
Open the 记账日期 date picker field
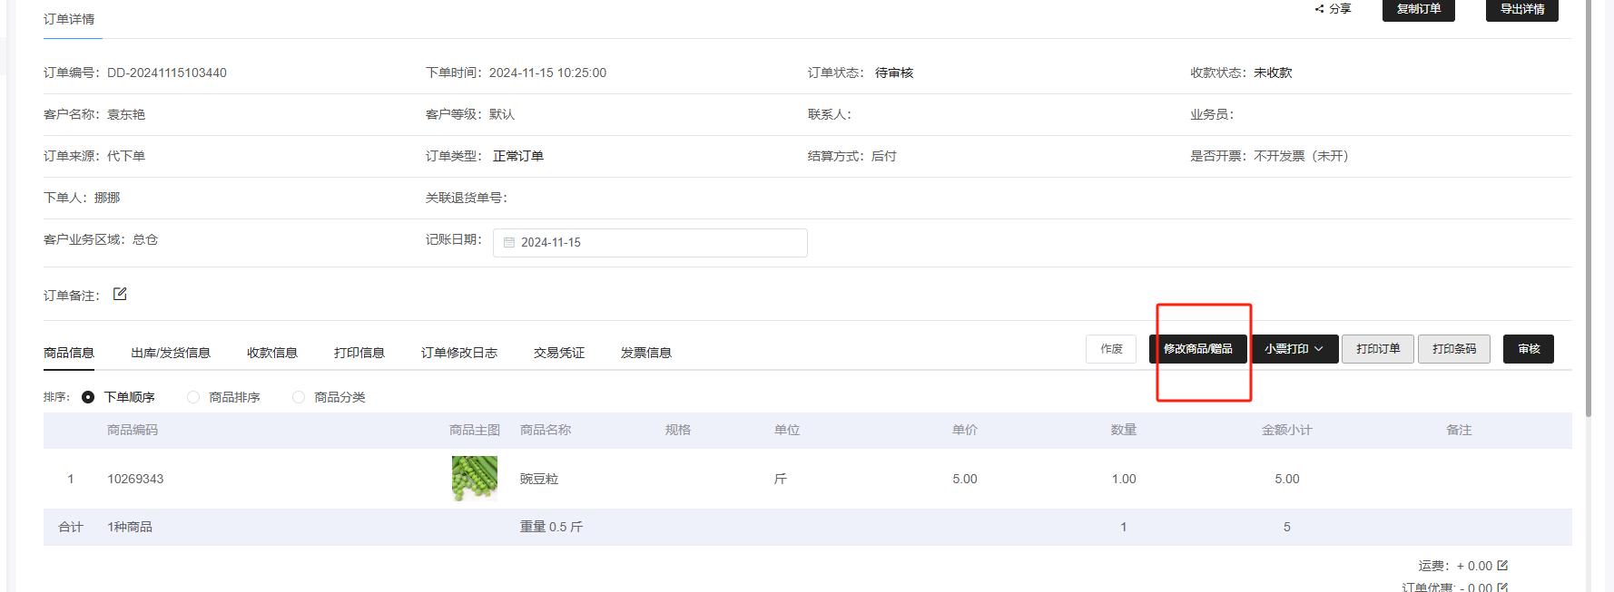coord(650,243)
